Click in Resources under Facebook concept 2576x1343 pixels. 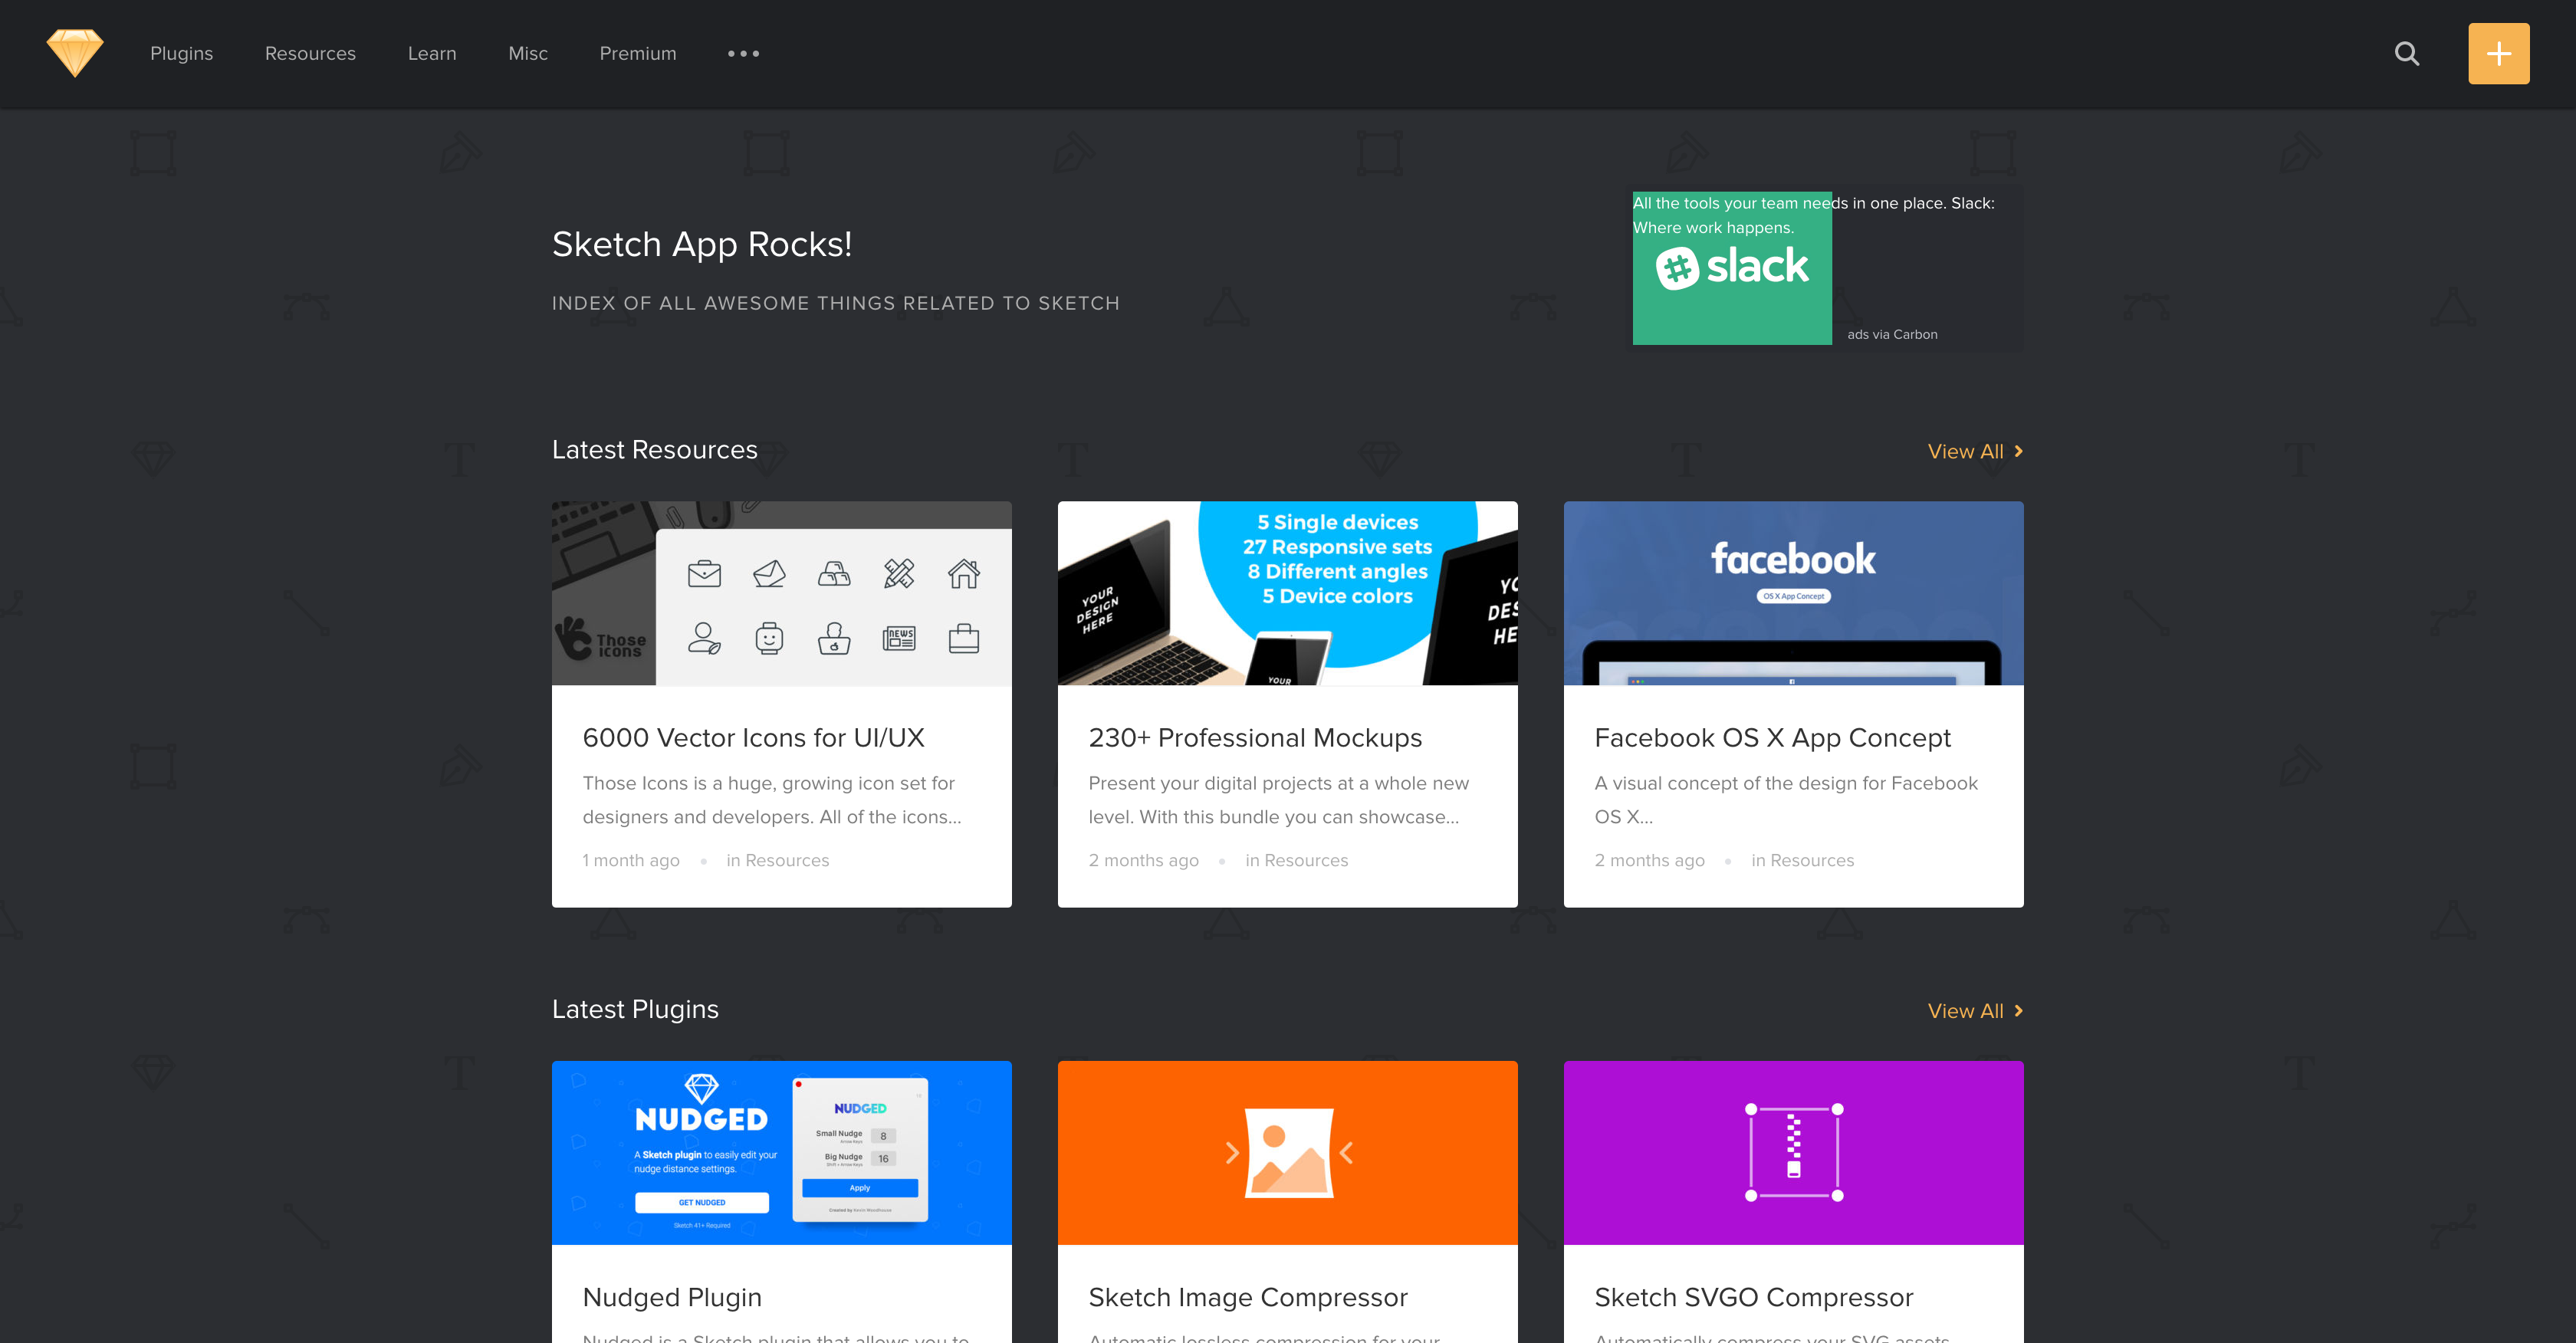coord(1802,860)
